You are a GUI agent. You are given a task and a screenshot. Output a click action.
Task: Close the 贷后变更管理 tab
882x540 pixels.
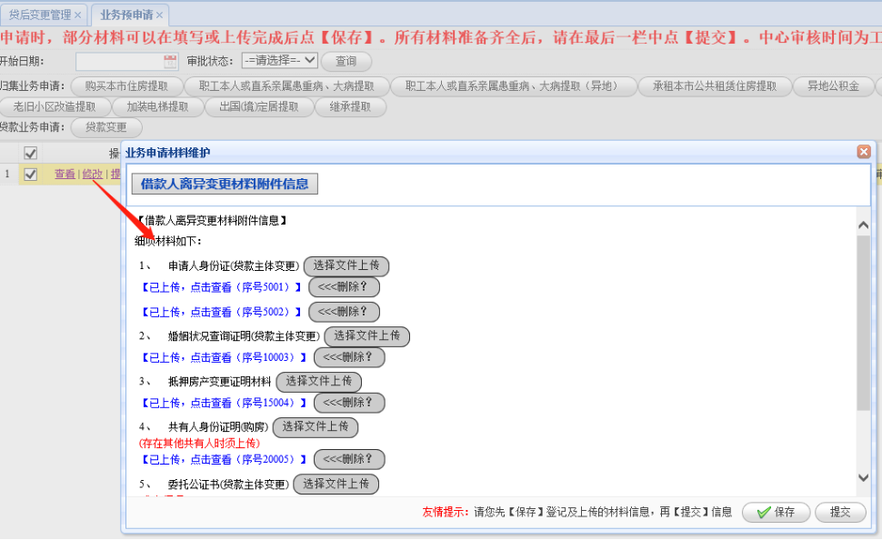pyautogui.click(x=77, y=15)
